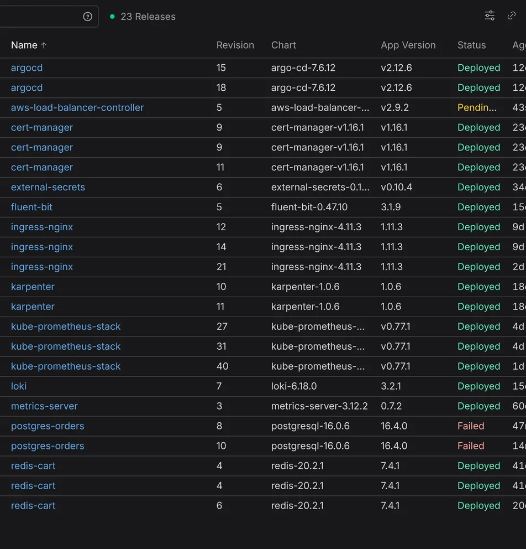Click app version v0.10.4
526x549 pixels.
click(x=396, y=187)
